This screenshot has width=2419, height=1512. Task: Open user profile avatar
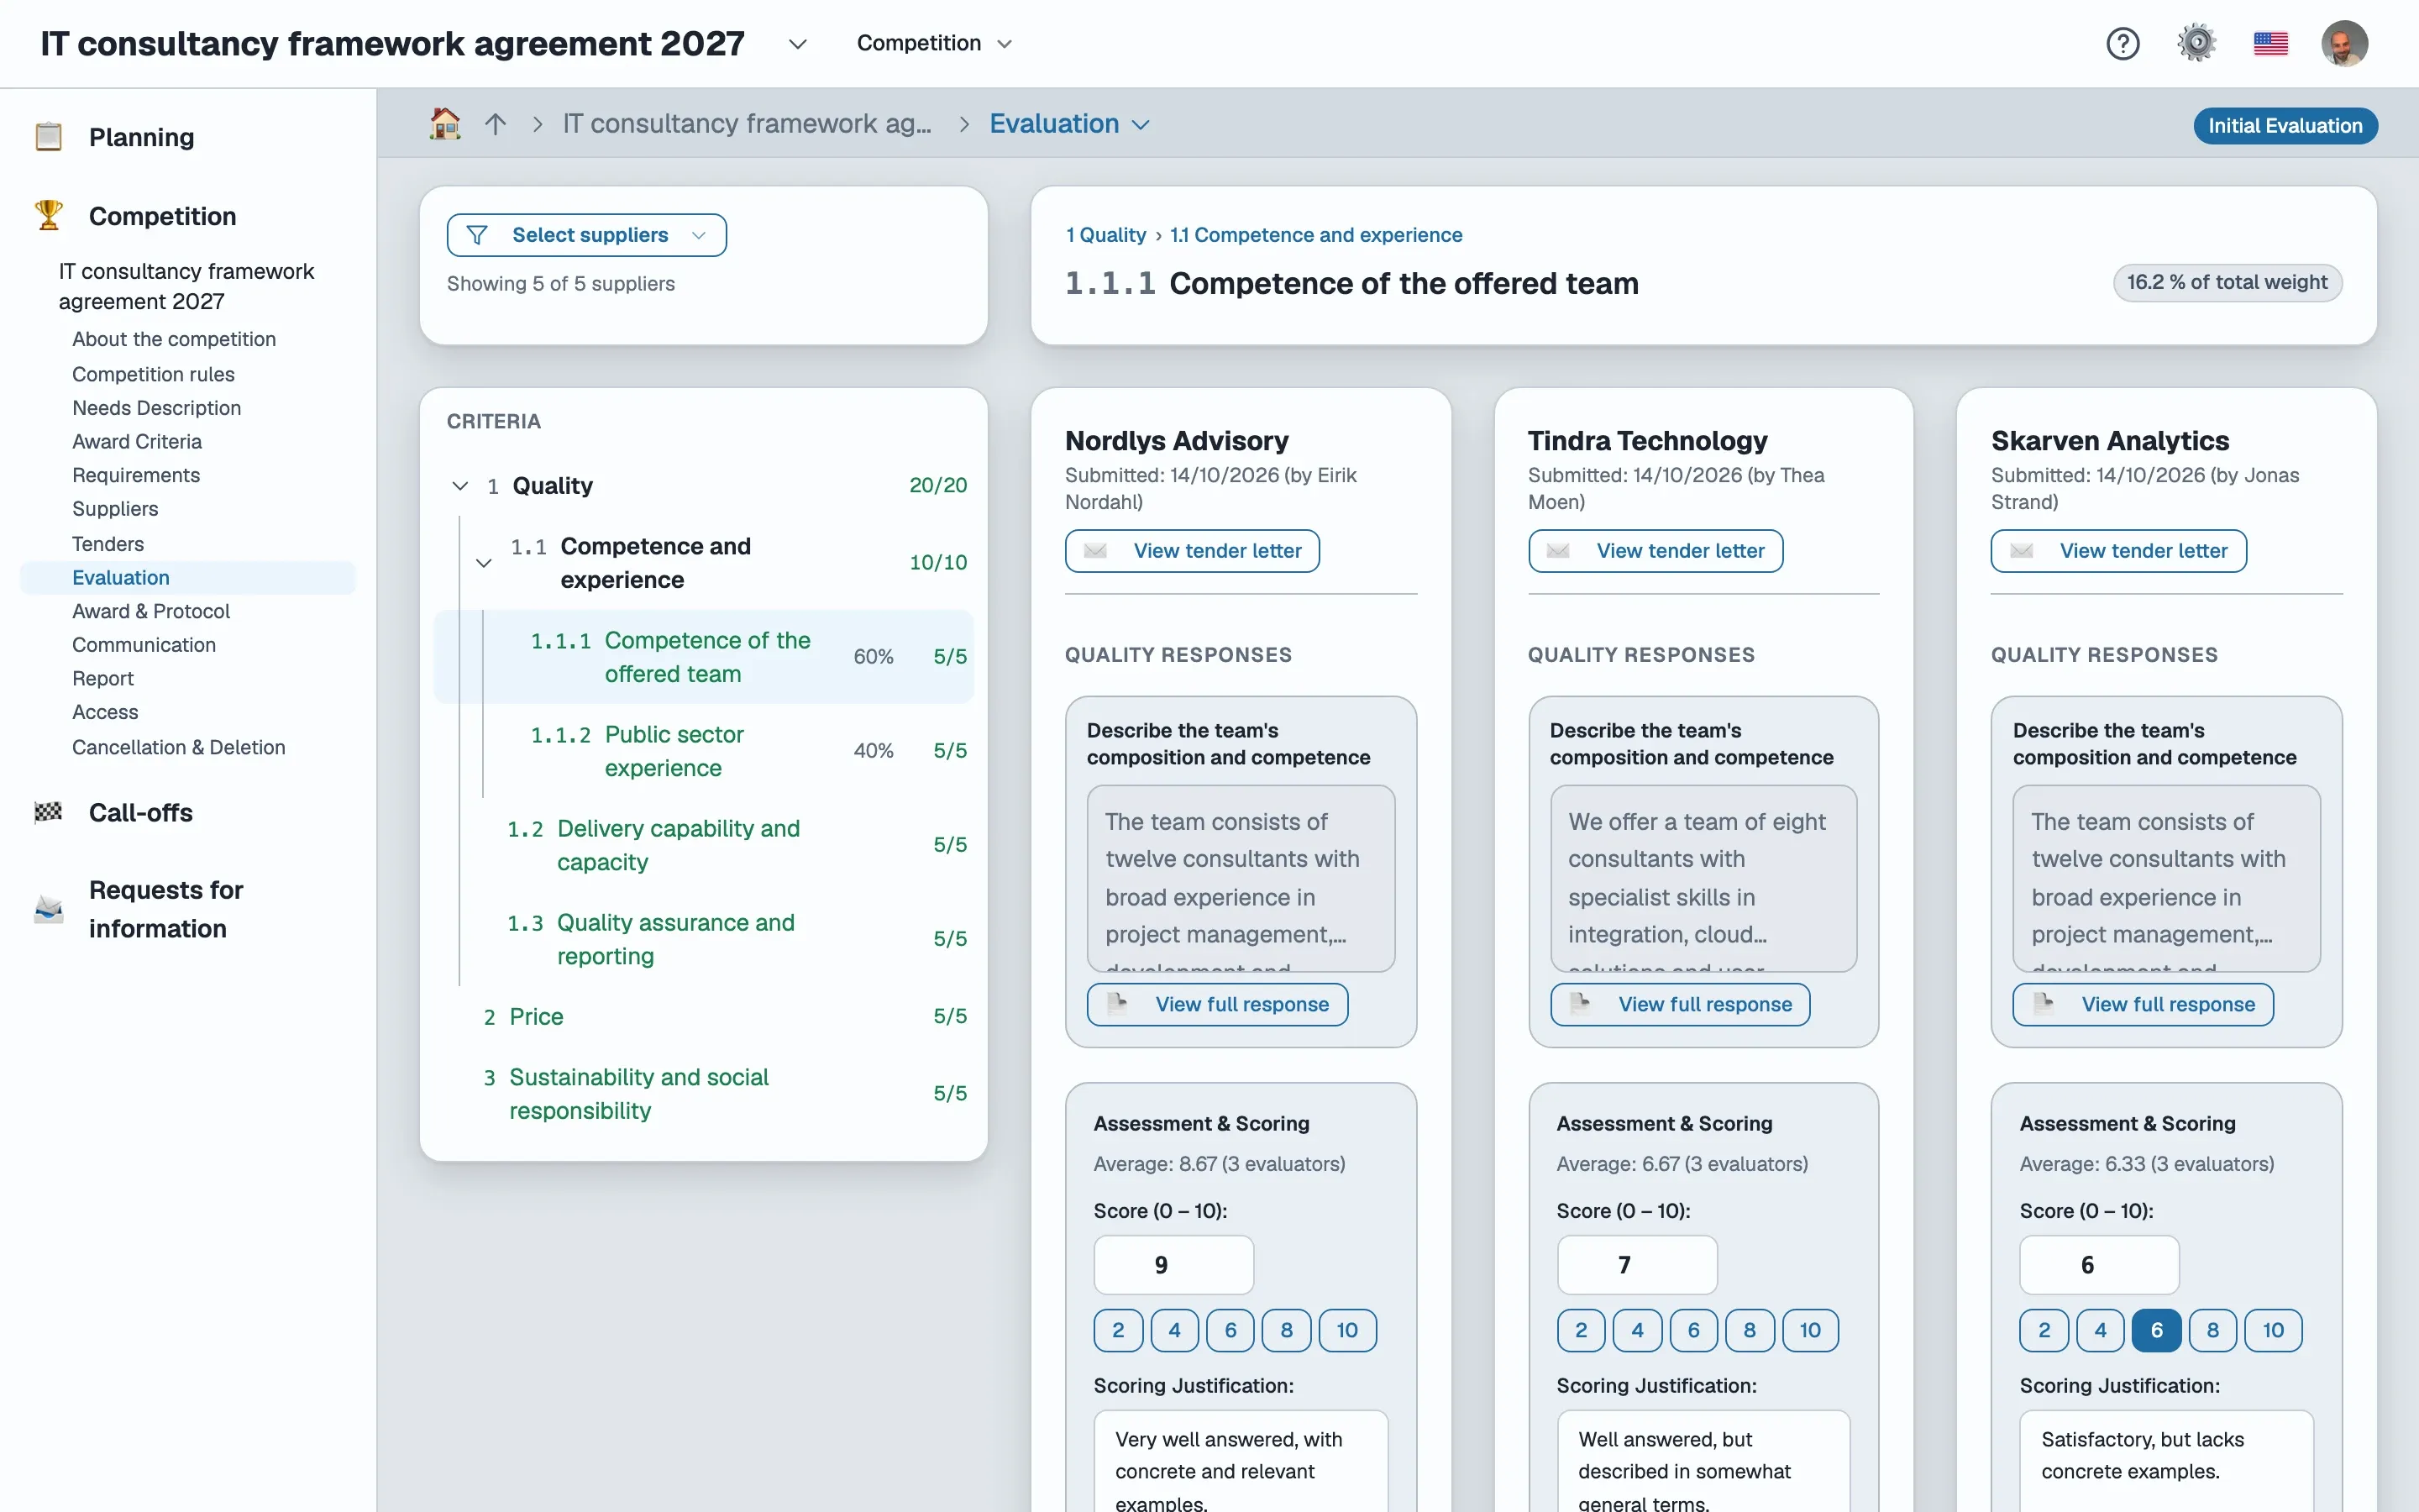2344,43
